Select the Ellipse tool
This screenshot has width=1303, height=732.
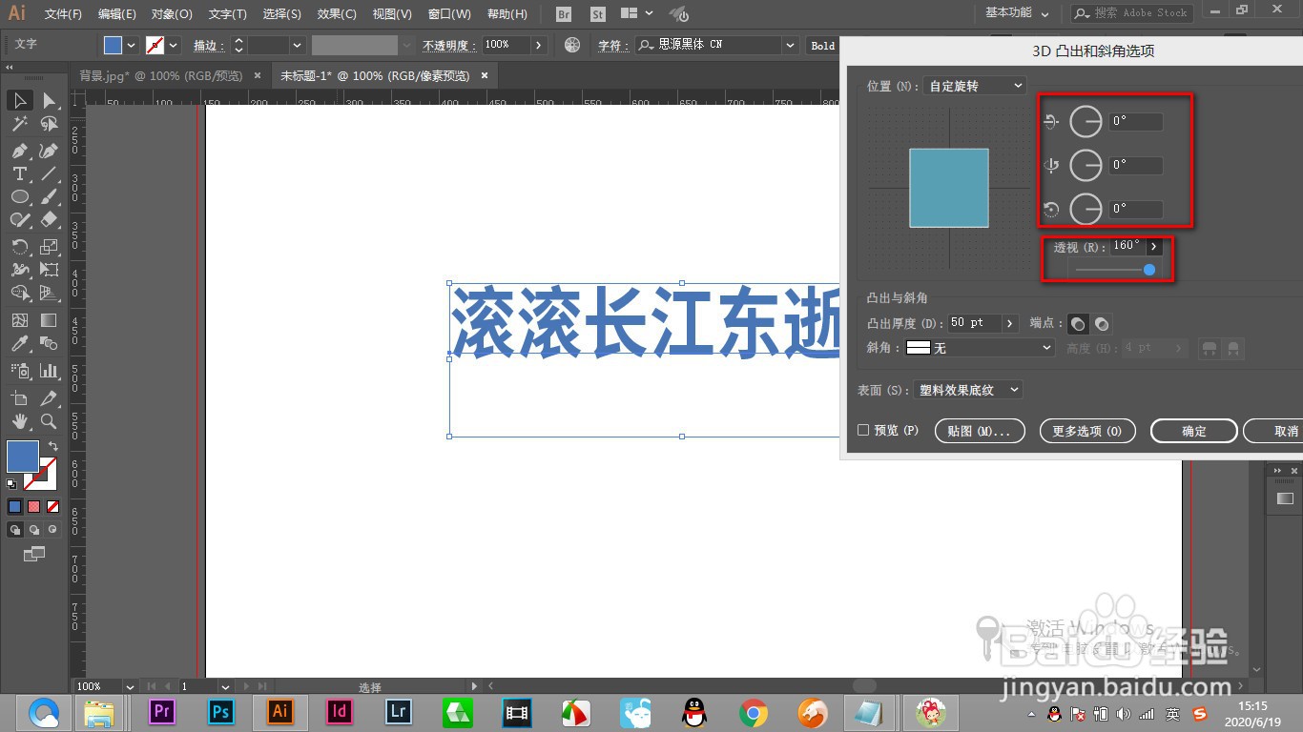click(19, 196)
